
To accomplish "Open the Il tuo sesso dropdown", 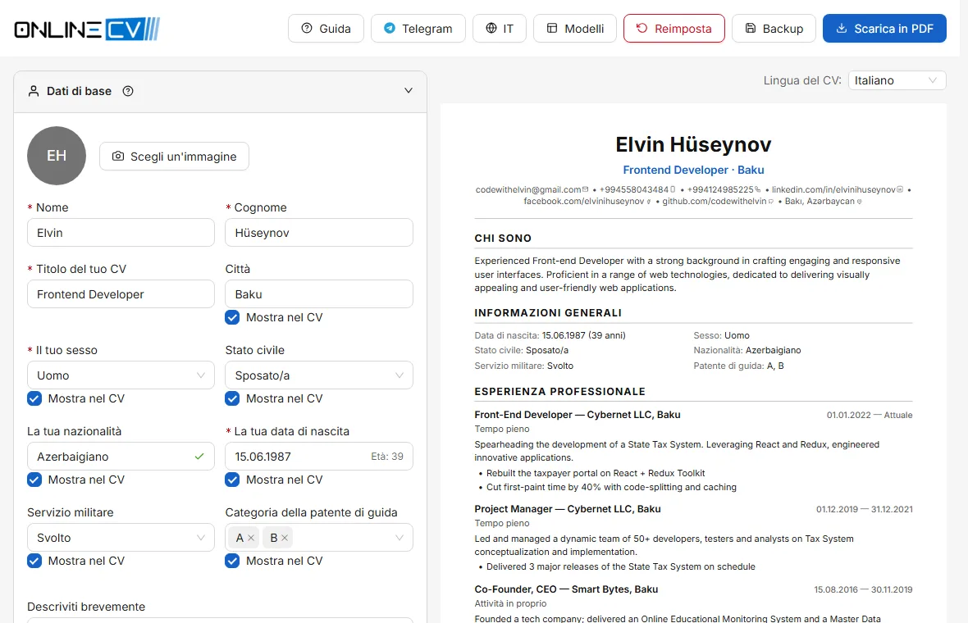I will tap(121, 375).
